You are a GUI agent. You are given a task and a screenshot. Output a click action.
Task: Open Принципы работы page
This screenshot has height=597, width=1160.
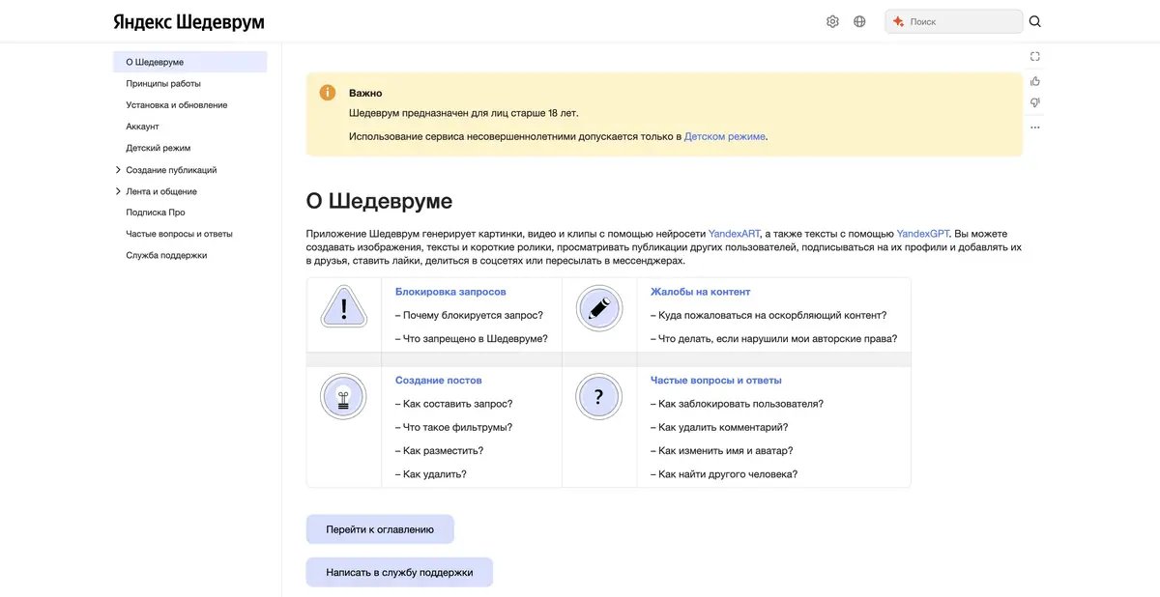pyautogui.click(x=163, y=84)
